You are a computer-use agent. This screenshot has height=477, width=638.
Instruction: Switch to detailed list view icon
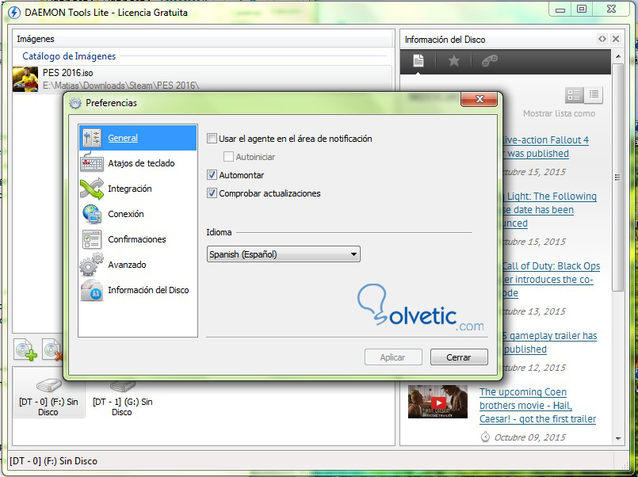coord(574,95)
